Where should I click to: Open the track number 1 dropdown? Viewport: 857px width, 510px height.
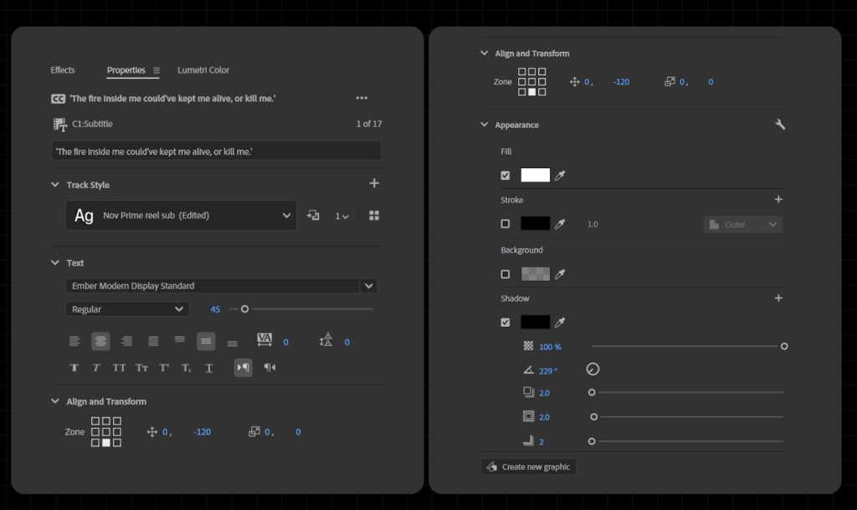341,217
